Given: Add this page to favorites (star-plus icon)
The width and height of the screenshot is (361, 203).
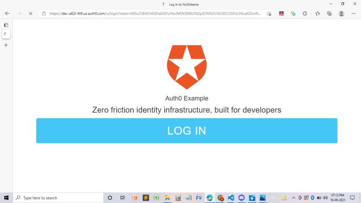Looking at the screenshot, I should coord(269,13).
